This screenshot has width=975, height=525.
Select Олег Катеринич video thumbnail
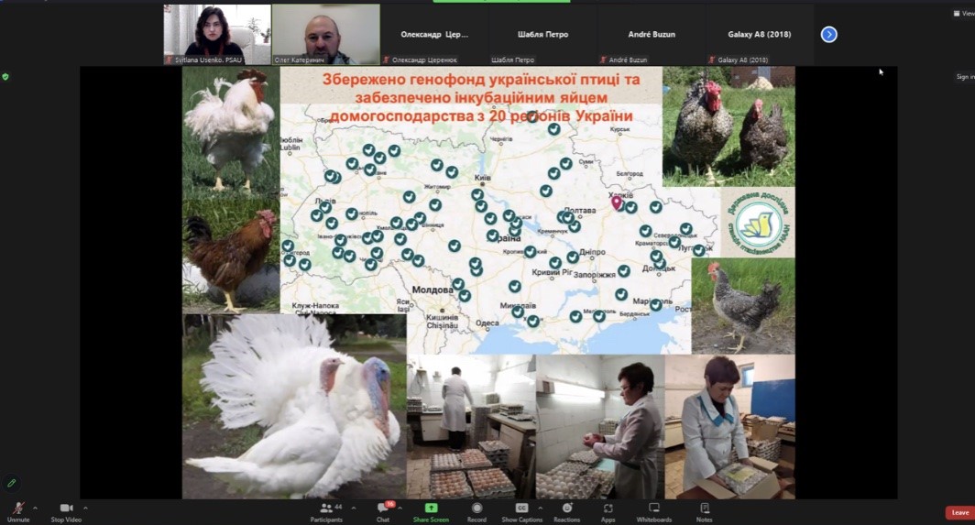pos(326,35)
